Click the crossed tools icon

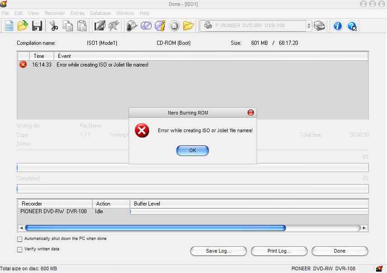click(114, 26)
